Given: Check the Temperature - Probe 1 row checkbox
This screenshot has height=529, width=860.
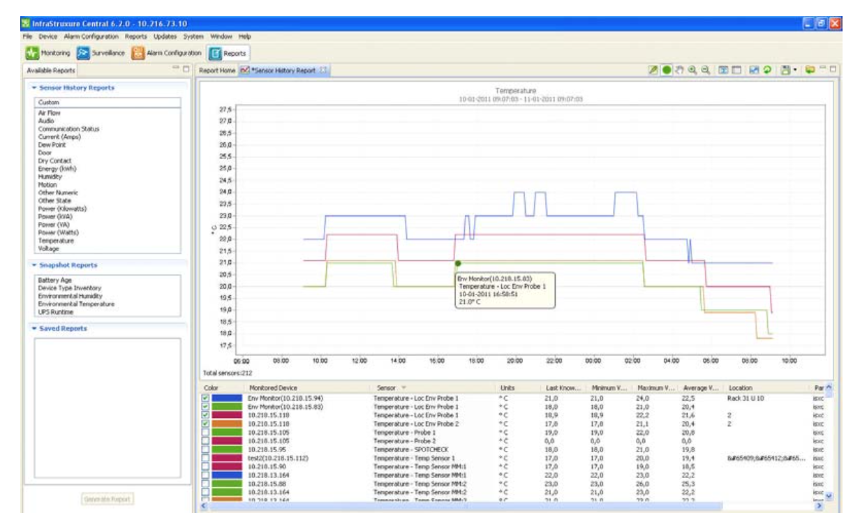Looking at the screenshot, I should pos(205,432).
